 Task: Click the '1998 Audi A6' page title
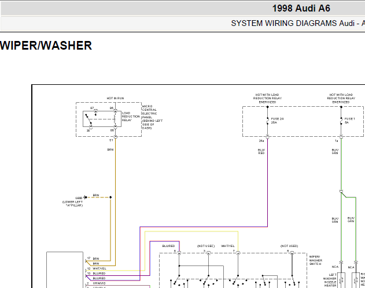coord(301,9)
